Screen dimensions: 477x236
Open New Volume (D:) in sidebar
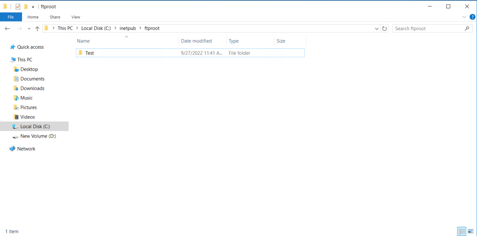pos(38,136)
